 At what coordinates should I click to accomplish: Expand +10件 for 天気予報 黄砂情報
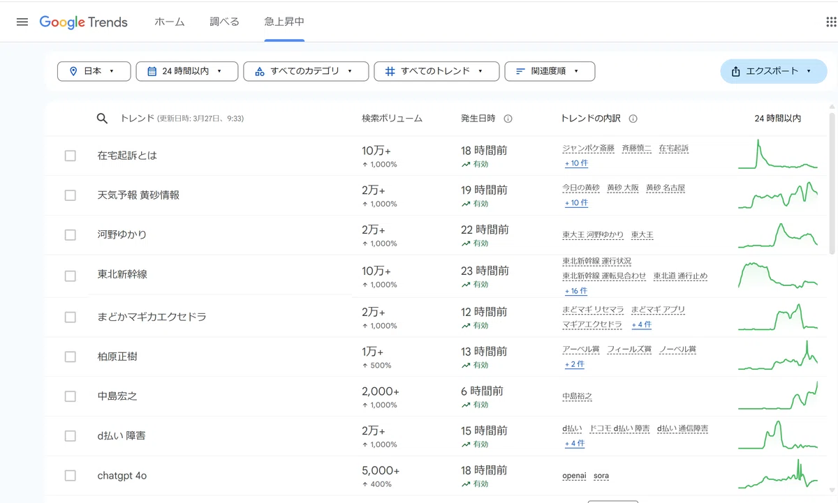click(577, 203)
